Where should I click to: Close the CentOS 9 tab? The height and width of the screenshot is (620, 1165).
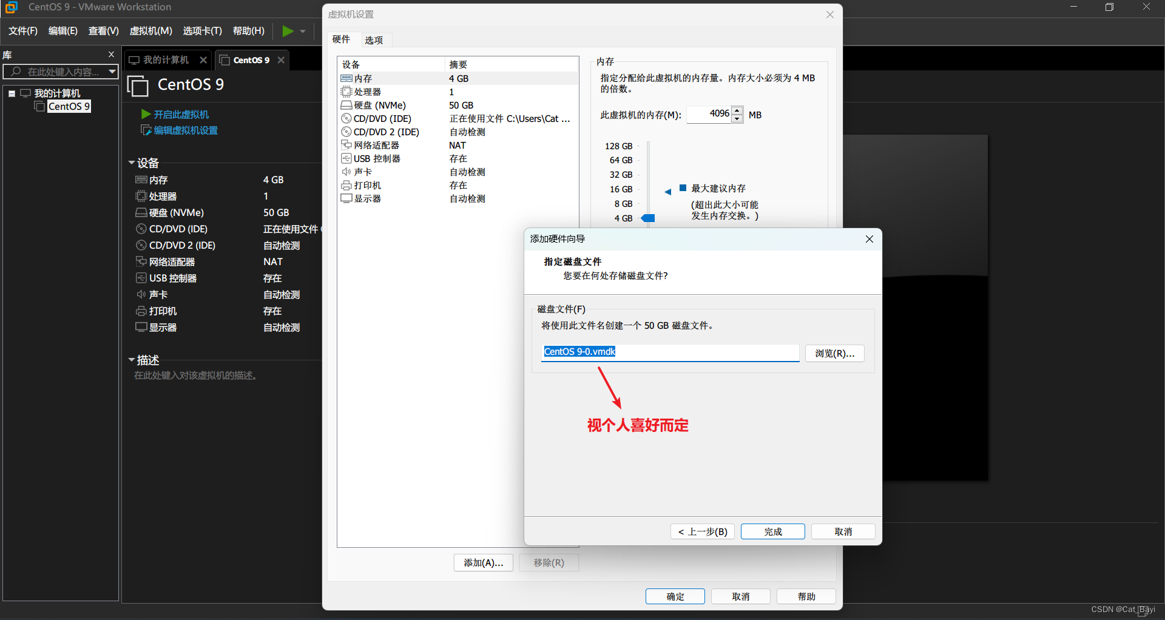281,59
